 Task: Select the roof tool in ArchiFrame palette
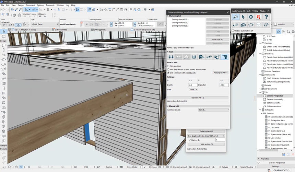251,25
